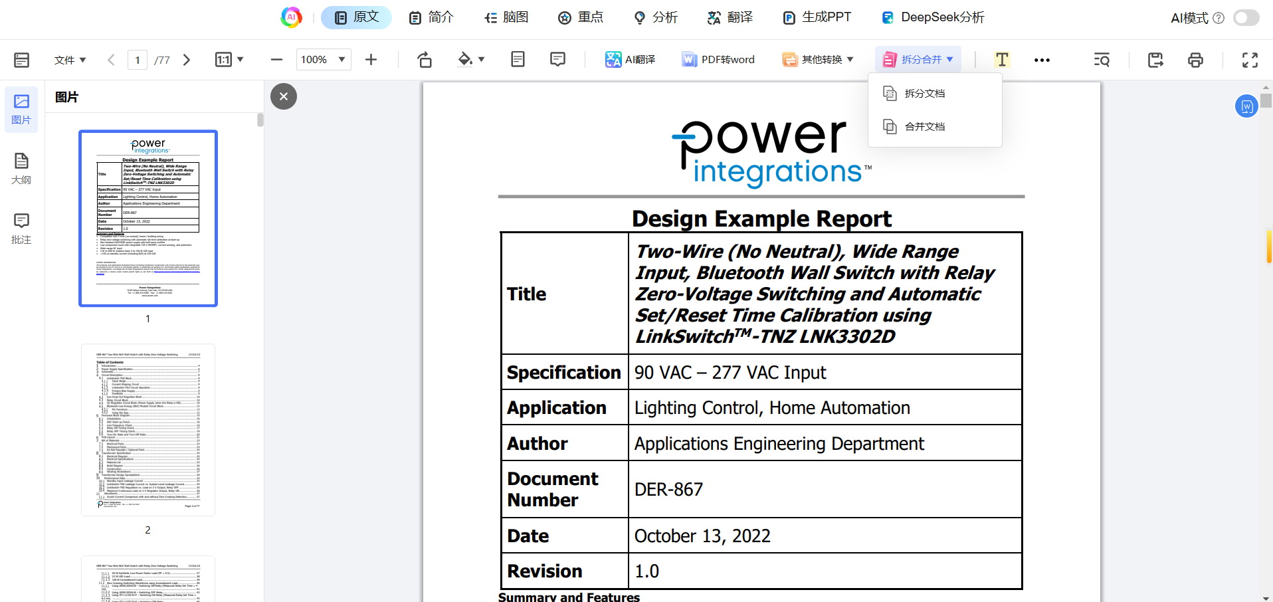The width and height of the screenshot is (1273, 602).
Task: Open the 大纲 outline panel
Action: coord(21,169)
